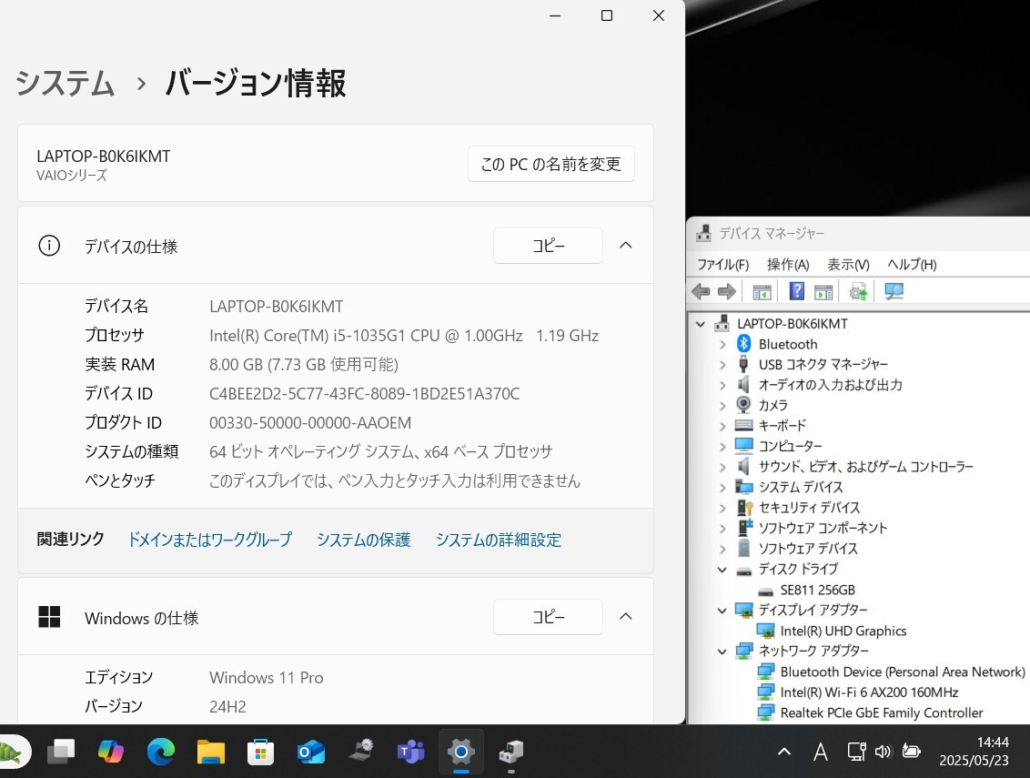Collapse the Windows の仕様 section
The width and height of the screenshot is (1030, 778).
pyautogui.click(x=626, y=616)
